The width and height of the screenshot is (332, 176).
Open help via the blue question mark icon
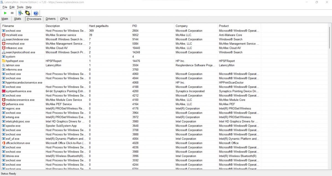tap(36, 13)
